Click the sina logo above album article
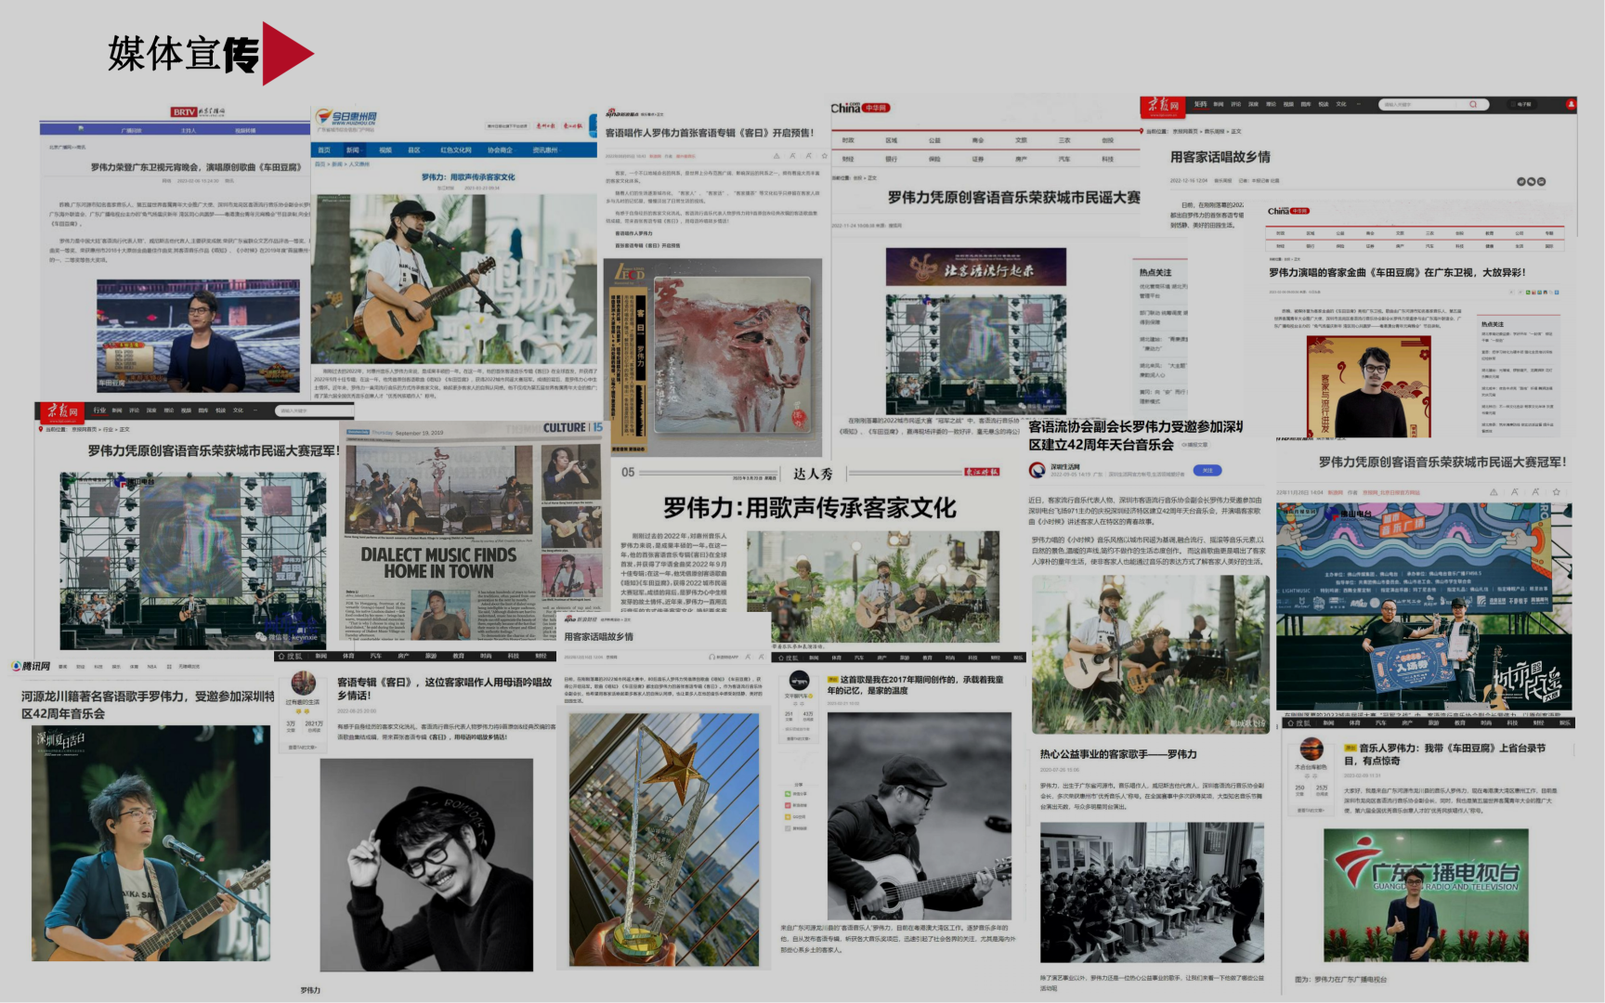Viewport: 1605px width, 1003px height. pos(620,113)
